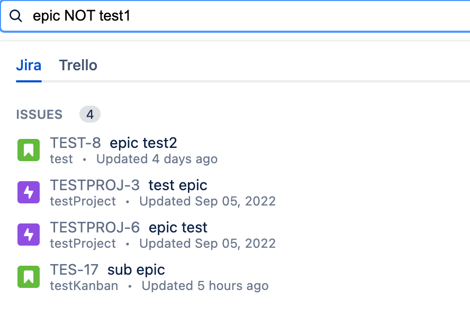Open the "sub epic" issue title
The width and height of the screenshot is (470, 318).
(x=136, y=269)
